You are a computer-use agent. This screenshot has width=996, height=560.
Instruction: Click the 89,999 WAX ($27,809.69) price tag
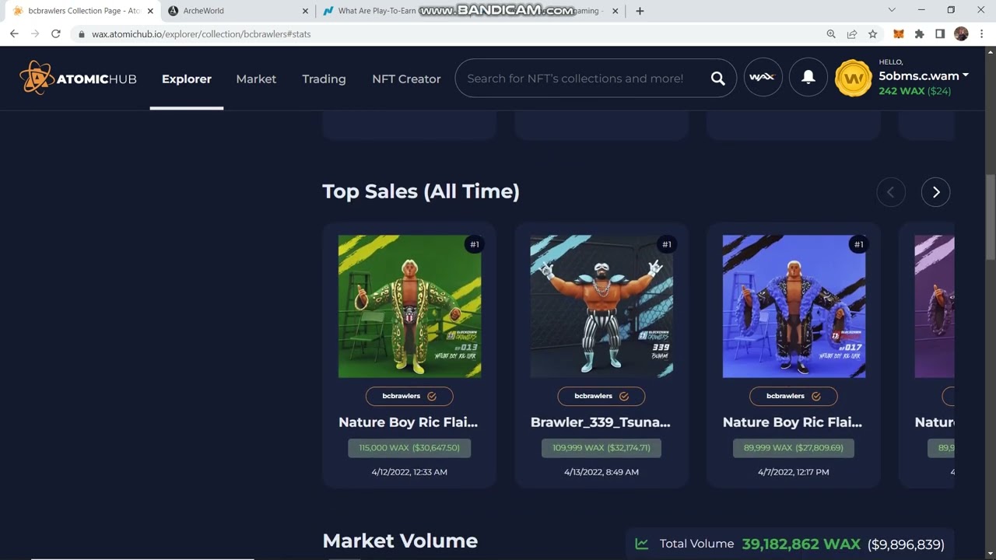(x=794, y=448)
